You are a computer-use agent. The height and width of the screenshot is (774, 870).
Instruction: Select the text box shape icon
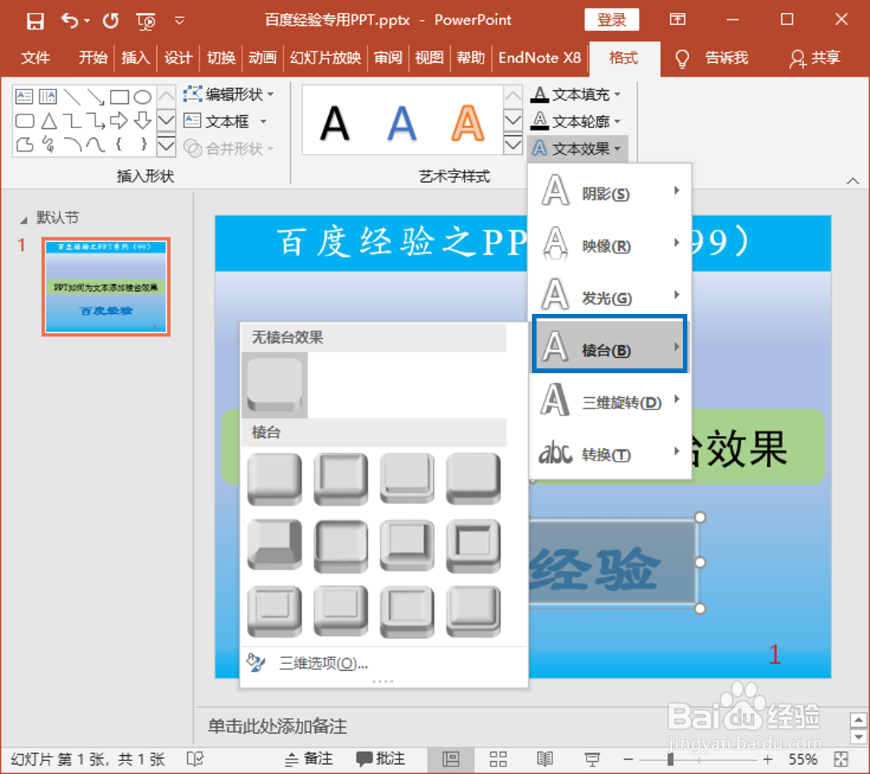tap(24, 96)
